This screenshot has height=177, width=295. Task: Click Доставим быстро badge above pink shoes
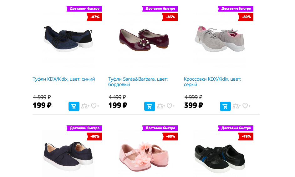(x=160, y=128)
